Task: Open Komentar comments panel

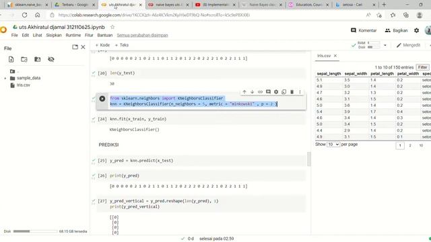Action: click(x=364, y=30)
